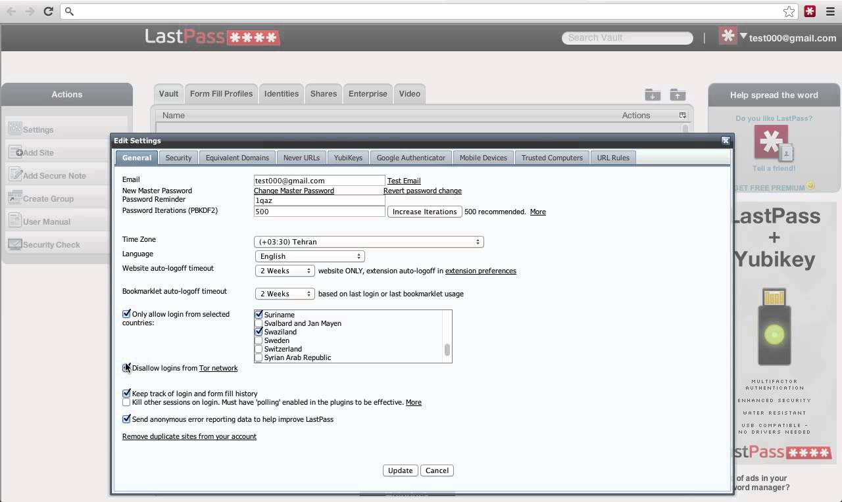Go back using the browser back arrow

[x=11, y=11]
